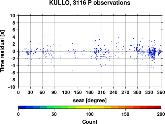Click the x-axis tick label 90
Viewport: 165px width, 124px height.
(54, 92)
